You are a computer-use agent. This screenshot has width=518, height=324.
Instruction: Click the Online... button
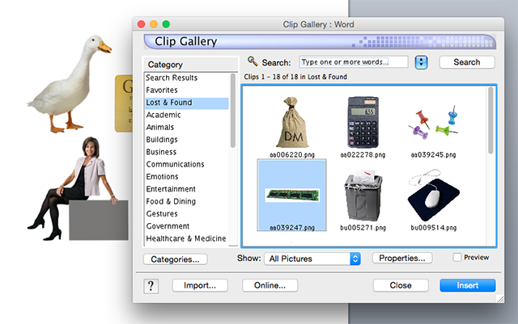click(x=270, y=285)
